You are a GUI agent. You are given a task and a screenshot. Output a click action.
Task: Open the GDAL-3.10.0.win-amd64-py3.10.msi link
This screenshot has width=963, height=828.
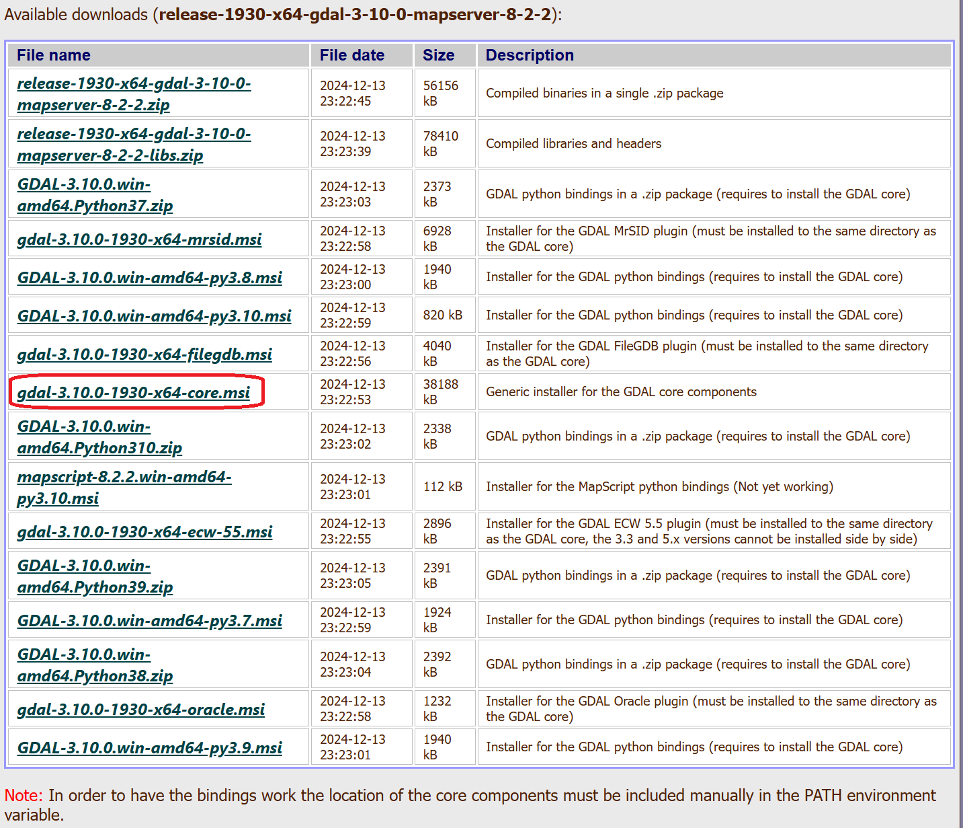click(x=154, y=316)
